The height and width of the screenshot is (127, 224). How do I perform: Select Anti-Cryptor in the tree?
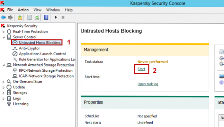[x=29, y=48]
